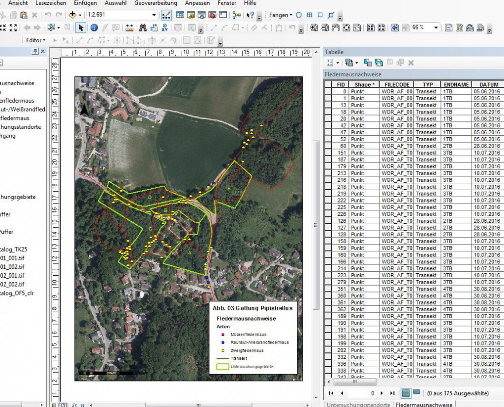Open the Geoverarbeitung menu
The image size is (504, 407).
[156, 3]
